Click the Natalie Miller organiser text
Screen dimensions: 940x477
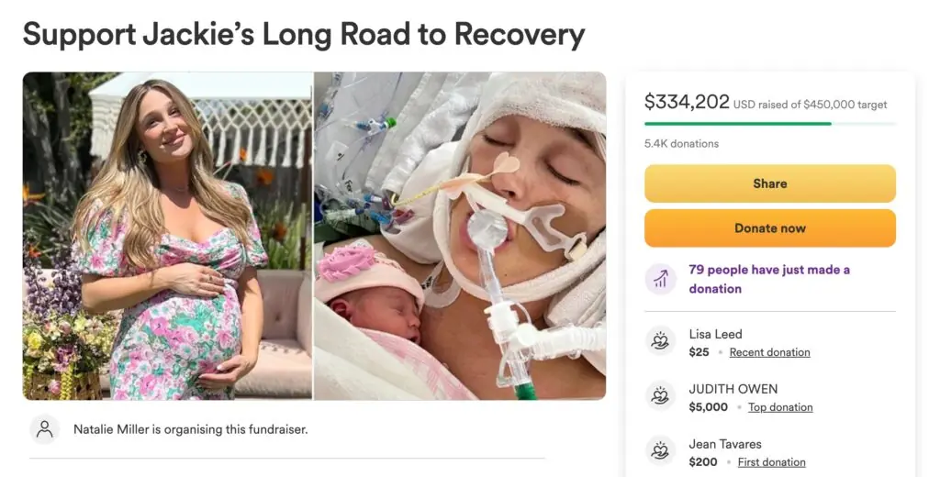(x=190, y=429)
